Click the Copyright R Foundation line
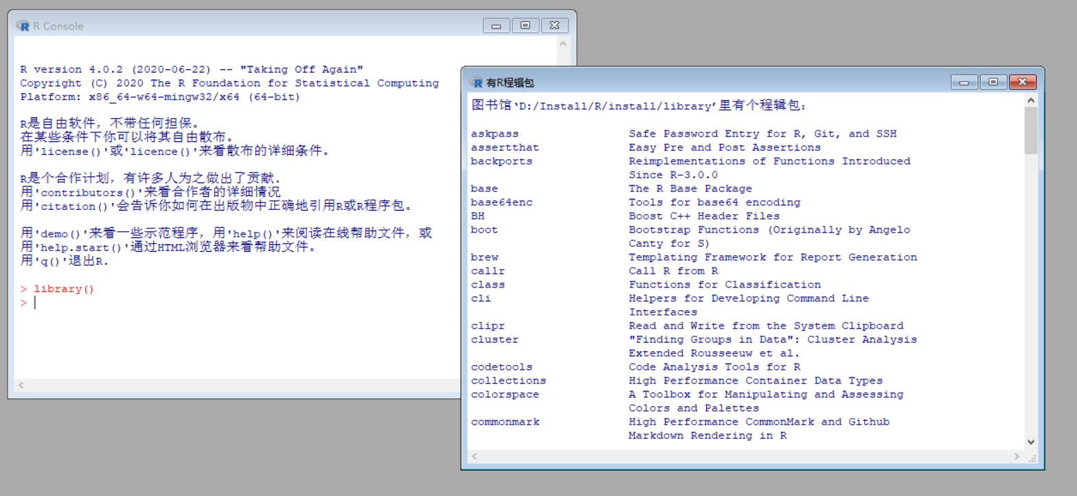 pyautogui.click(x=229, y=83)
